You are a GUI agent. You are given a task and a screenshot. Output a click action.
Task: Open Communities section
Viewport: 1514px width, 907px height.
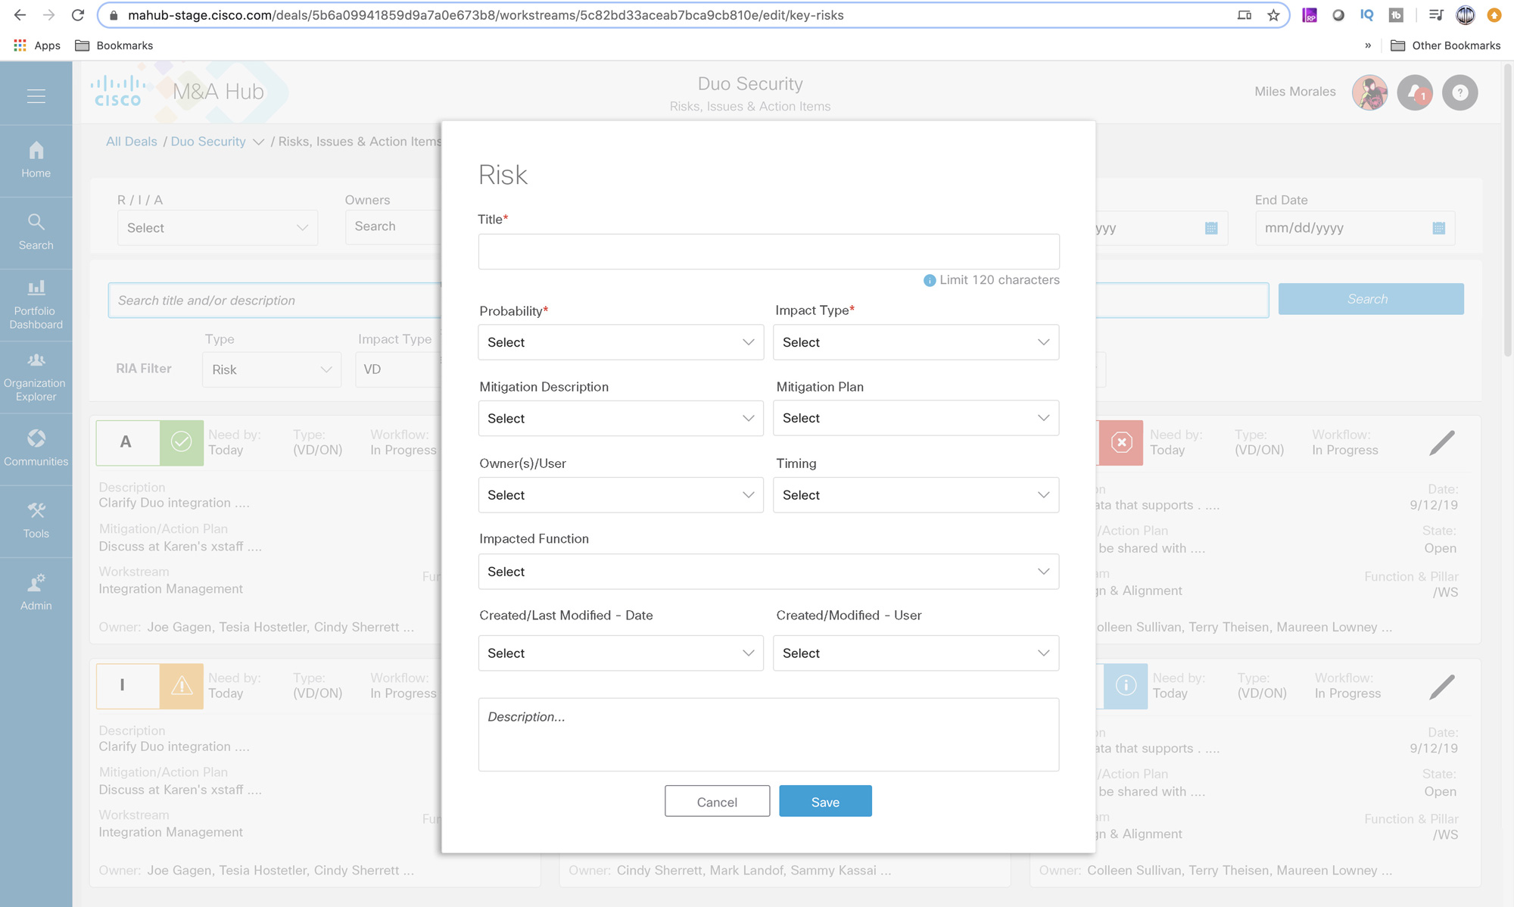[x=36, y=449]
